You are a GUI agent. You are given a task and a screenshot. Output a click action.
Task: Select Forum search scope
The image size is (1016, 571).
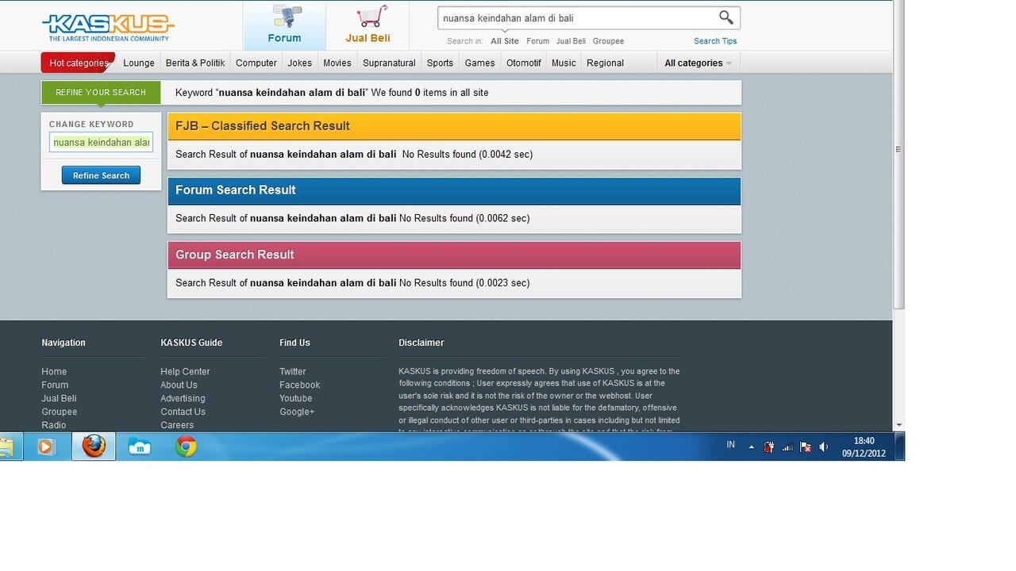click(537, 41)
